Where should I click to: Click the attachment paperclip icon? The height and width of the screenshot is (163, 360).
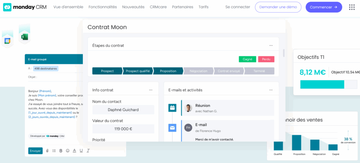tap(47, 151)
